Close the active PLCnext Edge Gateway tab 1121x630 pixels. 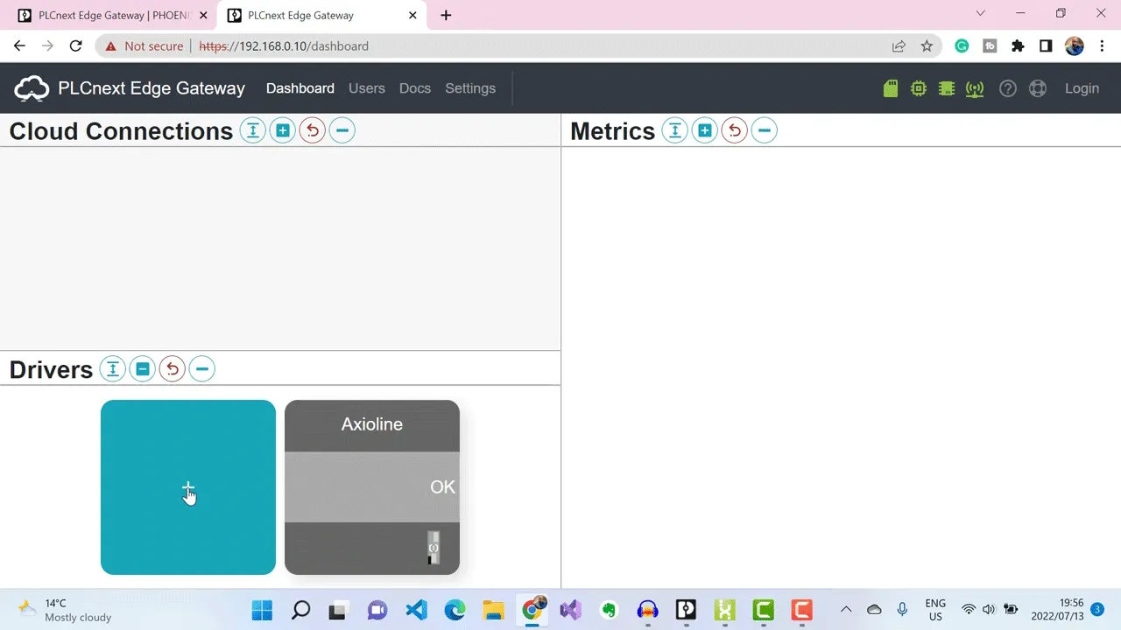click(412, 16)
